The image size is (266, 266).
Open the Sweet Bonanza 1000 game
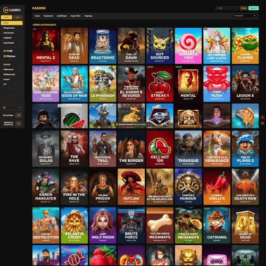(188, 46)
